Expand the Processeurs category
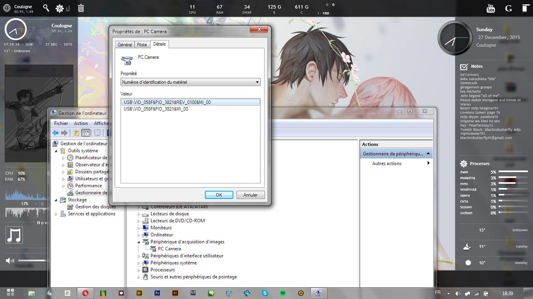The image size is (533, 299). 139,270
